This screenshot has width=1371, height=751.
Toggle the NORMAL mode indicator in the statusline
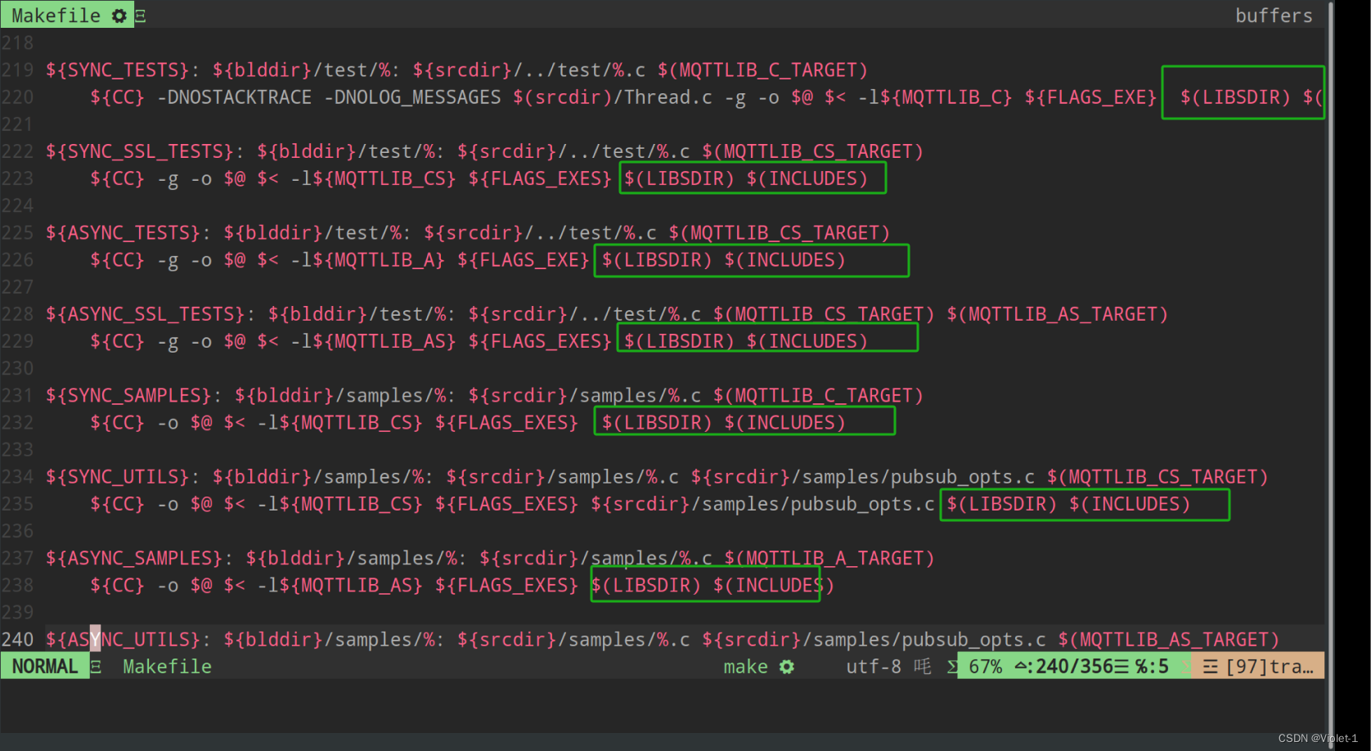(x=44, y=666)
